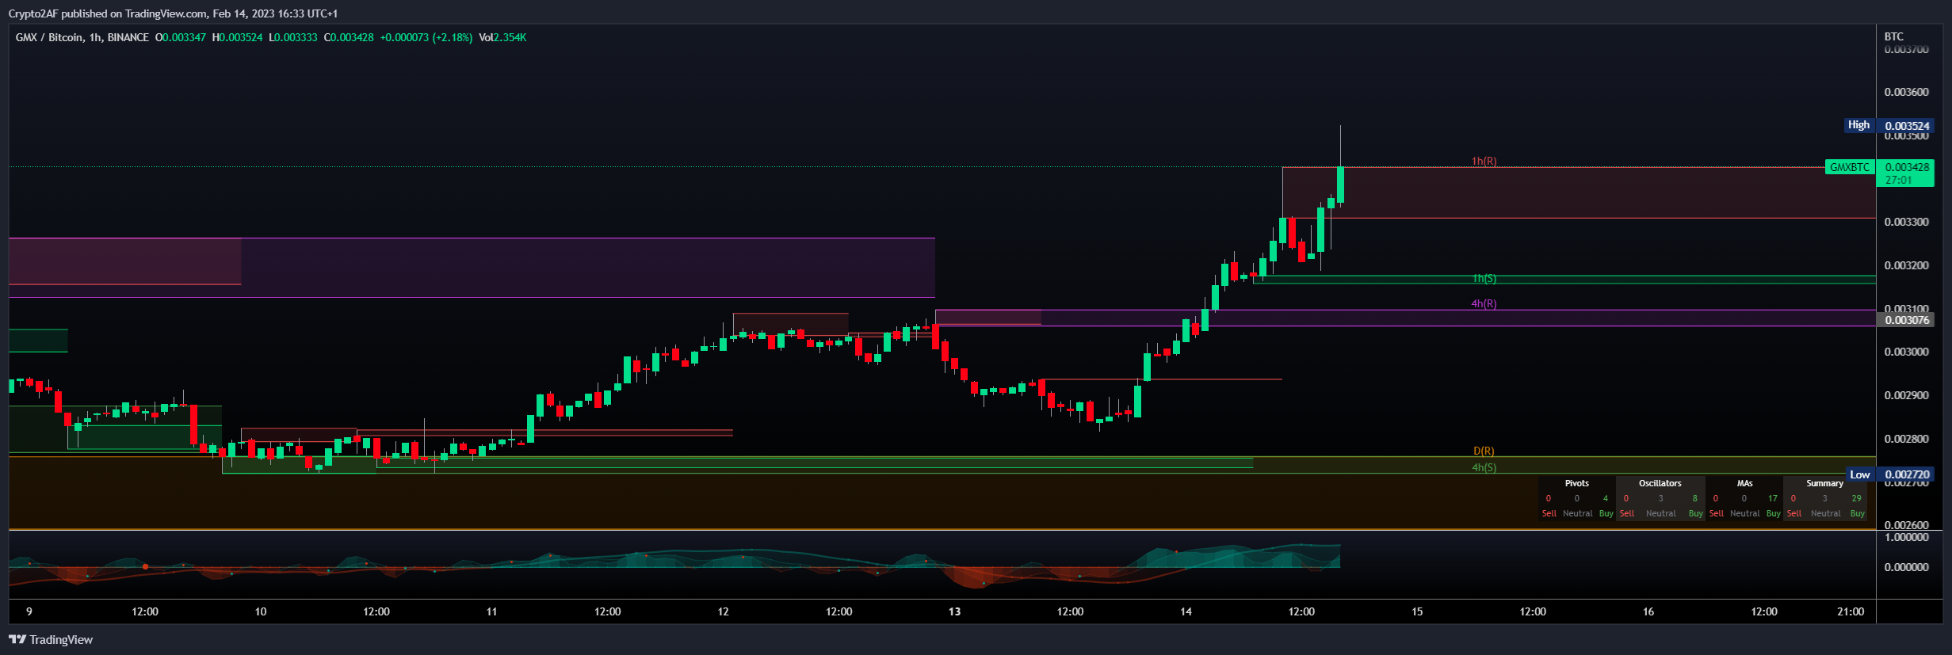Image resolution: width=1952 pixels, height=655 pixels.
Task: Click date 13 on the time axis
Action: coord(954,611)
